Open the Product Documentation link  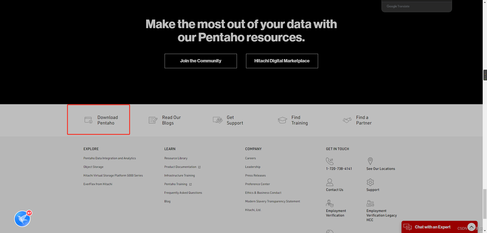coord(180,167)
